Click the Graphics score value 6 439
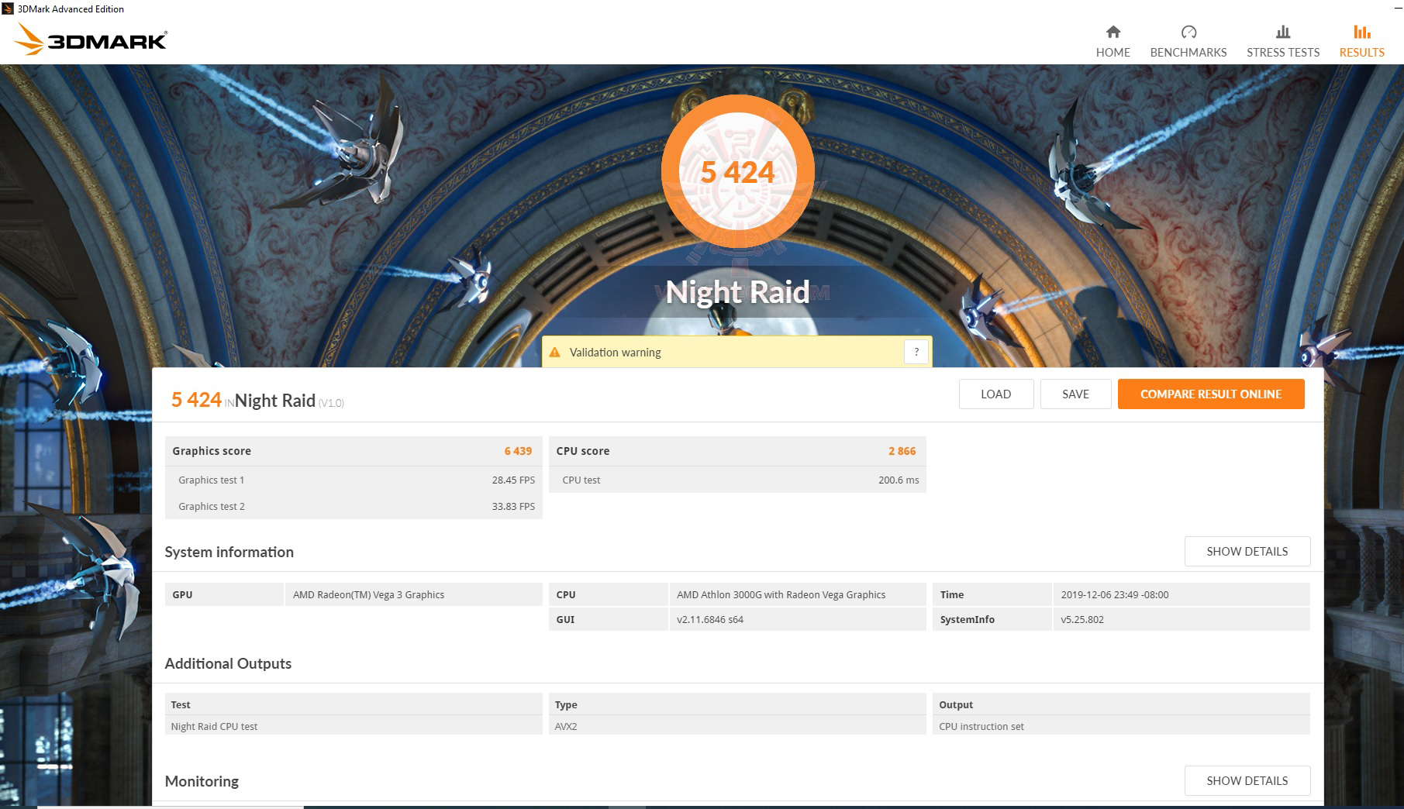 coord(518,451)
